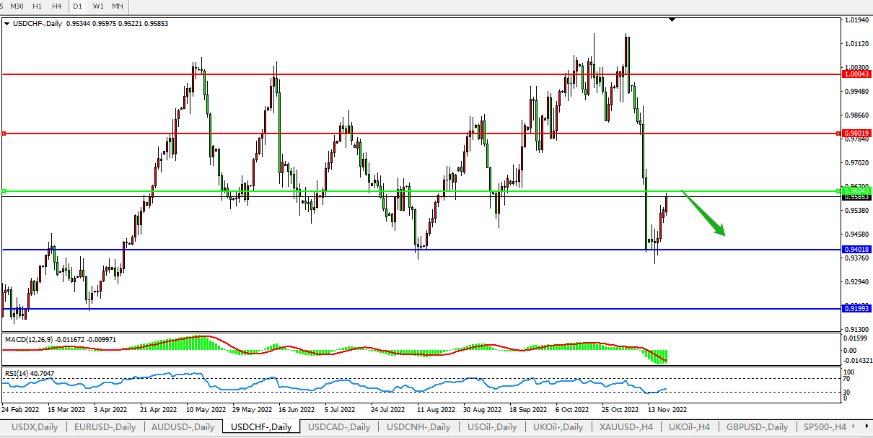This screenshot has height=438, width=873.
Task: Select the red 1.00043 price label
Action: 856,74
